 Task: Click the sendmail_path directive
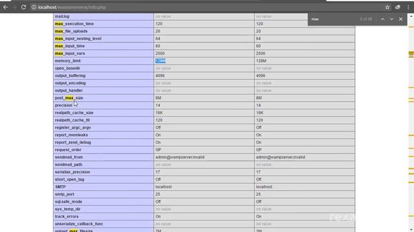point(69,164)
